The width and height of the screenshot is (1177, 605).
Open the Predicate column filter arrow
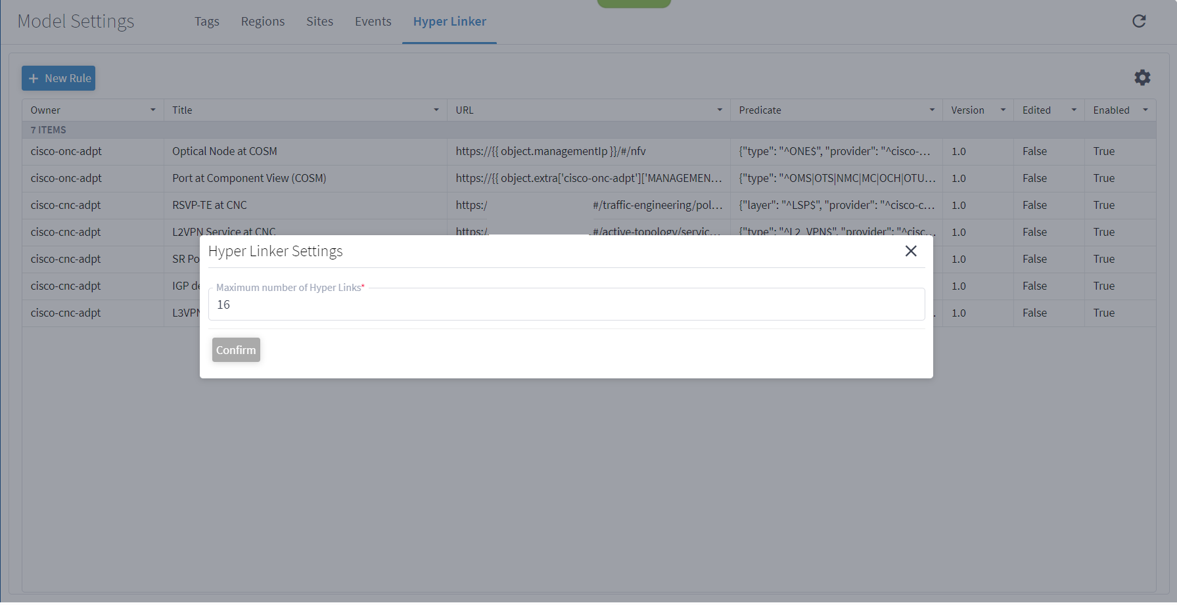(x=931, y=110)
